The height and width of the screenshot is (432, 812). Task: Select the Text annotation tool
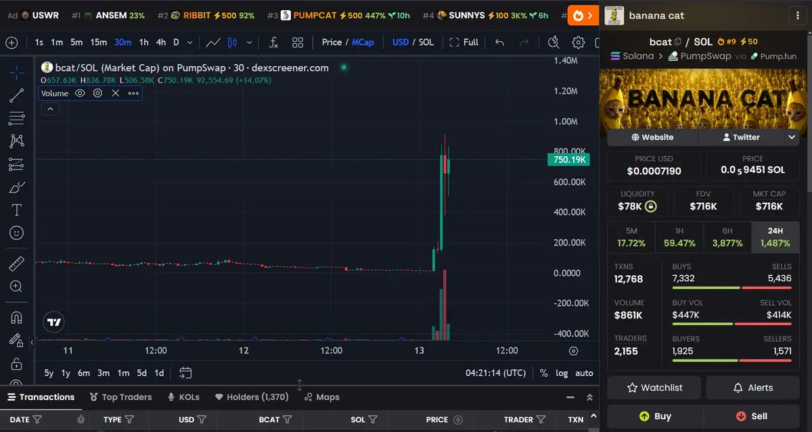[x=17, y=210]
